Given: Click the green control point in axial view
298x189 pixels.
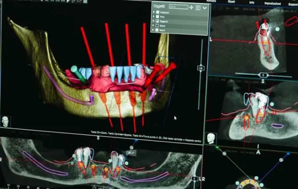Looking at the screenshot, I should [x=217, y=147].
